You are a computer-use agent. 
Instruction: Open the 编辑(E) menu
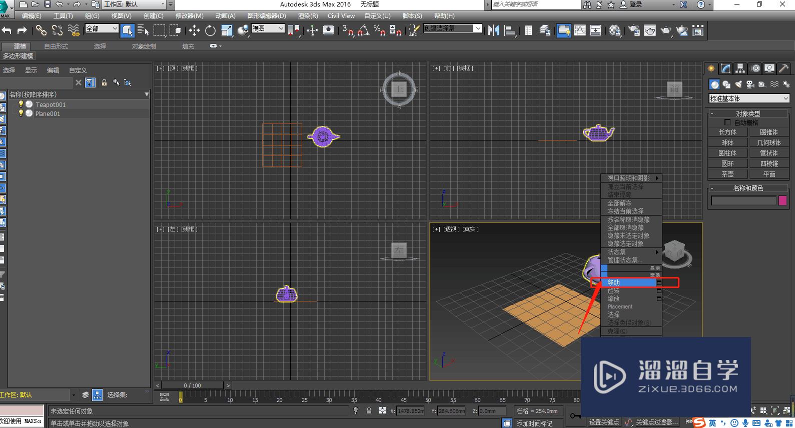(32, 16)
